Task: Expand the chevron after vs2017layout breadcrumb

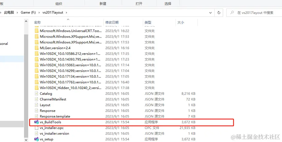Action: (x=66, y=13)
